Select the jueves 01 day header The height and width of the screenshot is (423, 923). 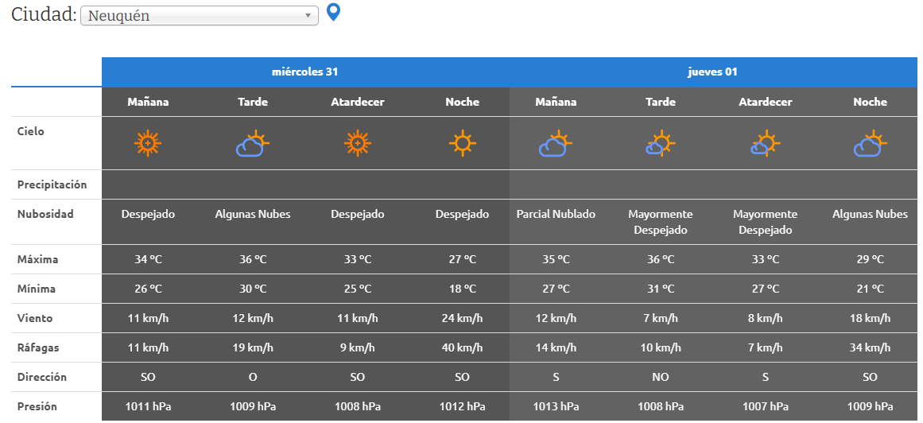712,72
